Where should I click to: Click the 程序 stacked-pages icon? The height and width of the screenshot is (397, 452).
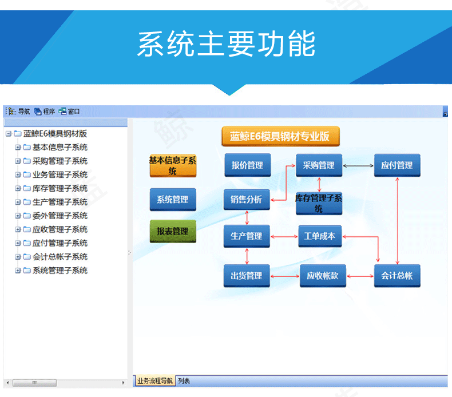(x=38, y=112)
